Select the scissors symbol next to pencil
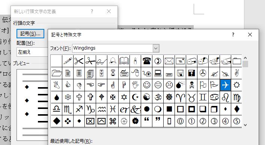Screen dimensions: 265x145 (x=79, y=61)
